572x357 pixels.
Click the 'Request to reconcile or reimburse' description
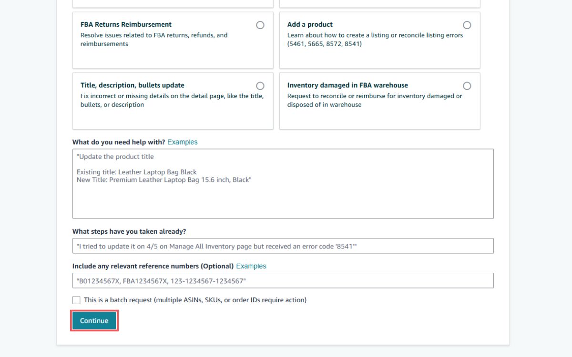(x=374, y=100)
